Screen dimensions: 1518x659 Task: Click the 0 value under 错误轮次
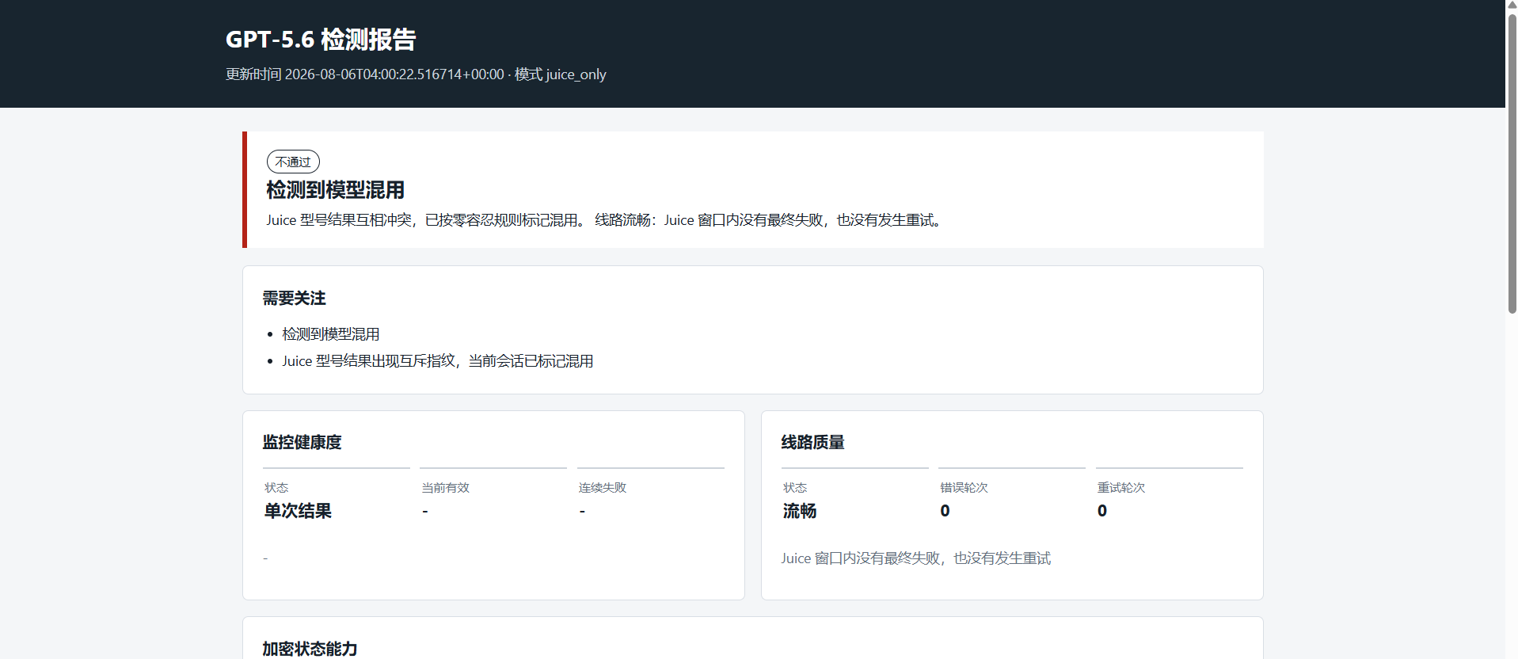pyautogui.click(x=945, y=511)
